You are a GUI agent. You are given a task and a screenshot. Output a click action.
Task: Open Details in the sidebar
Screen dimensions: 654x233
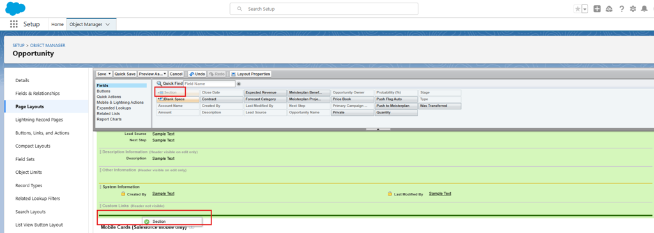tap(22, 80)
